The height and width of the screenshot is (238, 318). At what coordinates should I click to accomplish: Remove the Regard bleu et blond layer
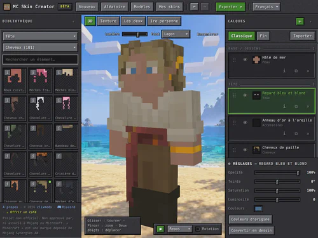click(308, 107)
